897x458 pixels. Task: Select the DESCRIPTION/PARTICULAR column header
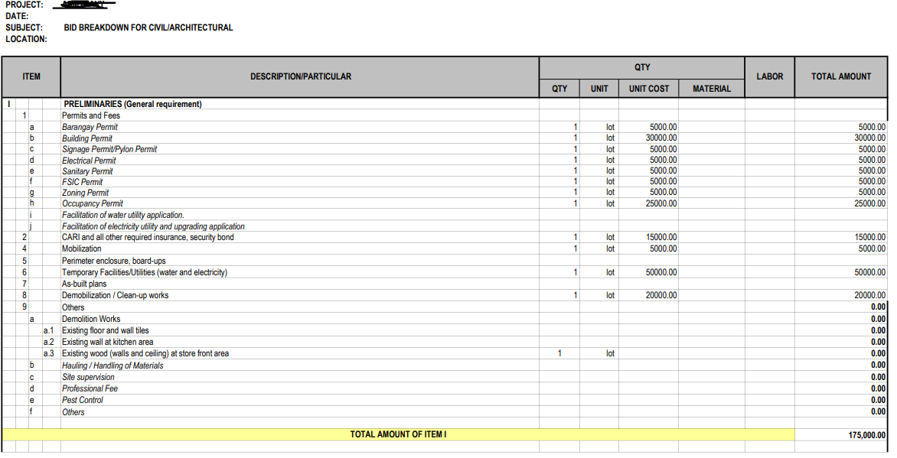click(x=300, y=76)
